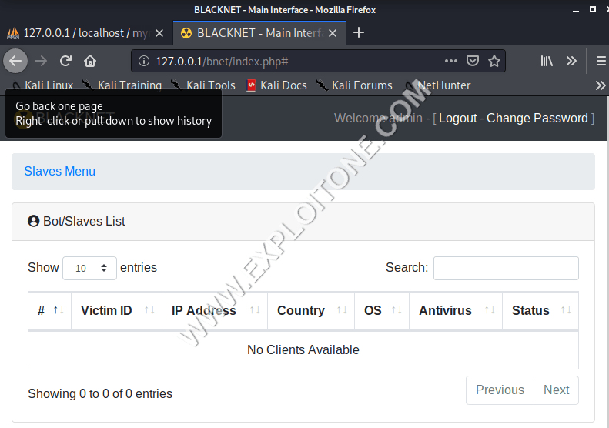Image resolution: width=609 pixels, height=428 pixels.
Task: Show more toolbar tools overflow chevron
Action: [x=571, y=61]
